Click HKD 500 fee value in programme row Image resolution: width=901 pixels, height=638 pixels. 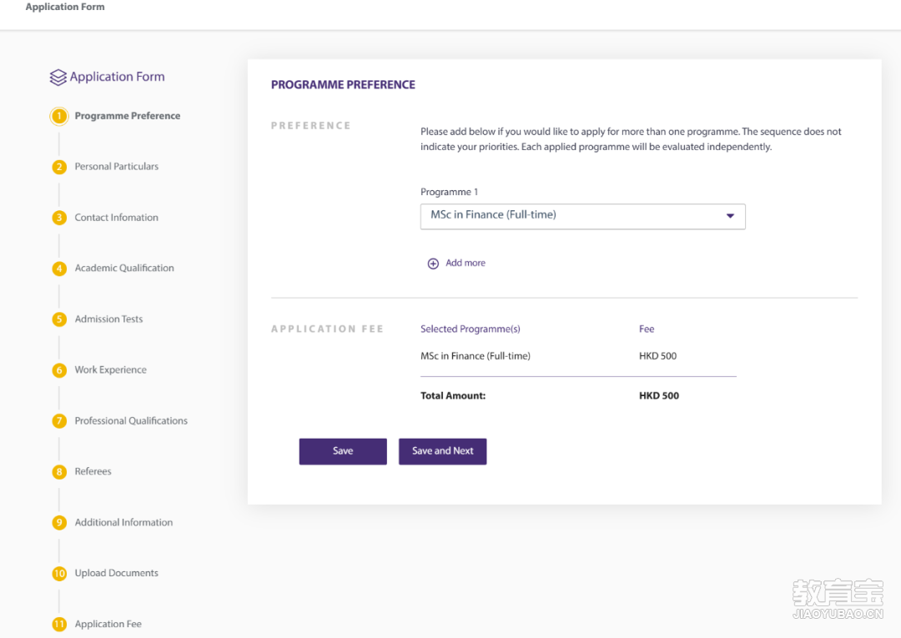pyautogui.click(x=658, y=356)
